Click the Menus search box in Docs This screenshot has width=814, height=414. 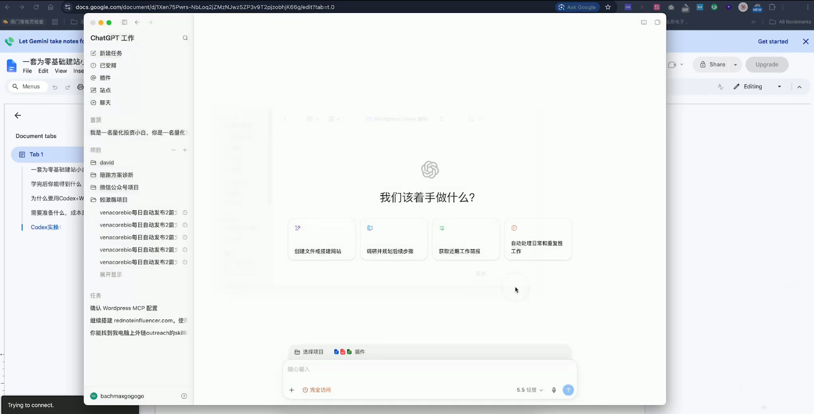pos(26,87)
